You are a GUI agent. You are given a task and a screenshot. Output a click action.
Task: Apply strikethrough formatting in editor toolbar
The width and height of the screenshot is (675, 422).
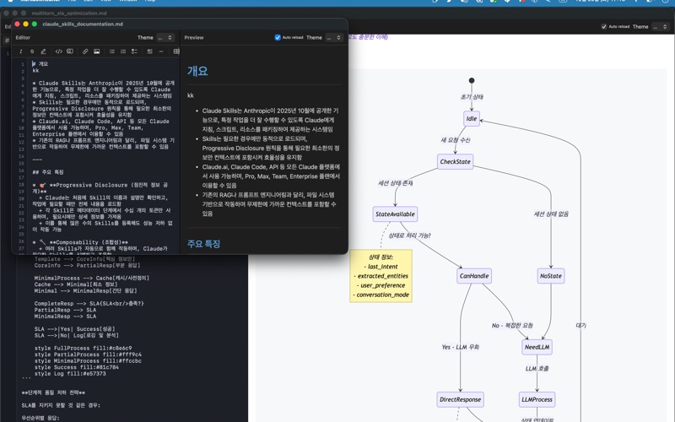coord(32,51)
